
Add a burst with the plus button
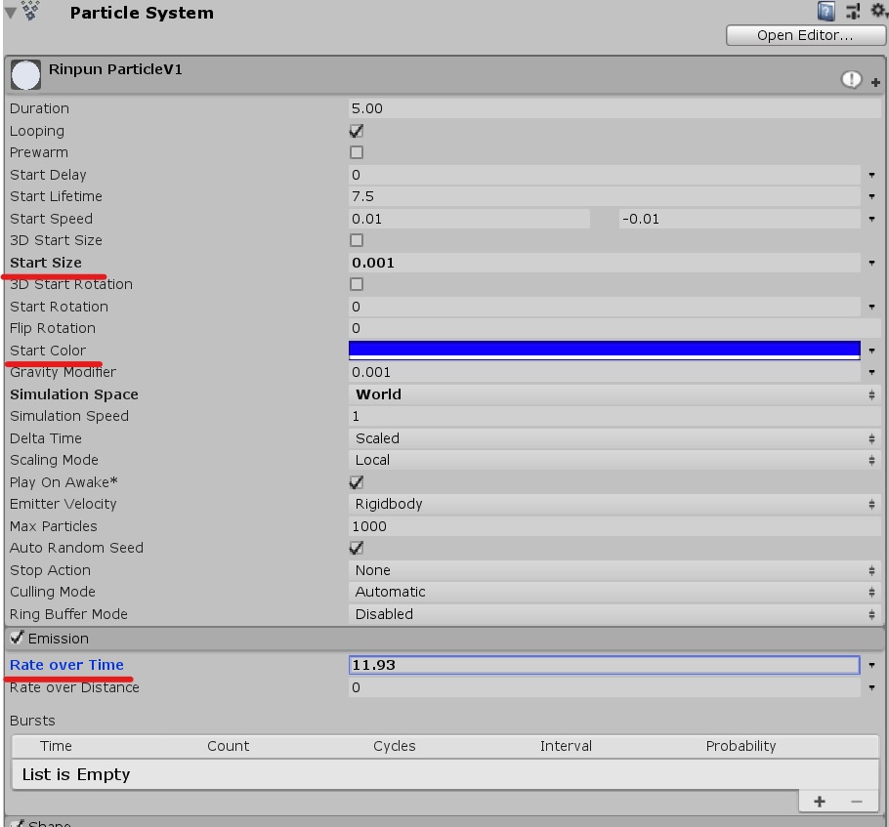(820, 801)
